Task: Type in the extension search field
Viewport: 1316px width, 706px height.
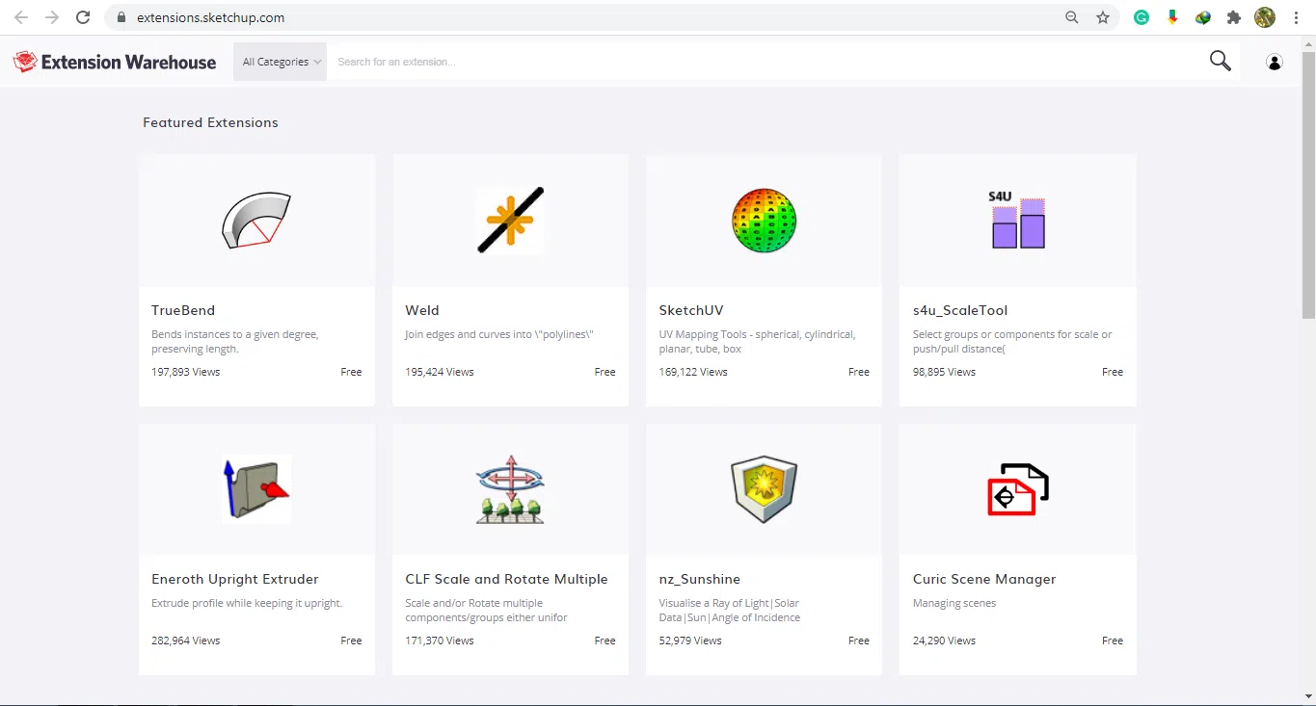Action: pyautogui.click(x=762, y=62)
